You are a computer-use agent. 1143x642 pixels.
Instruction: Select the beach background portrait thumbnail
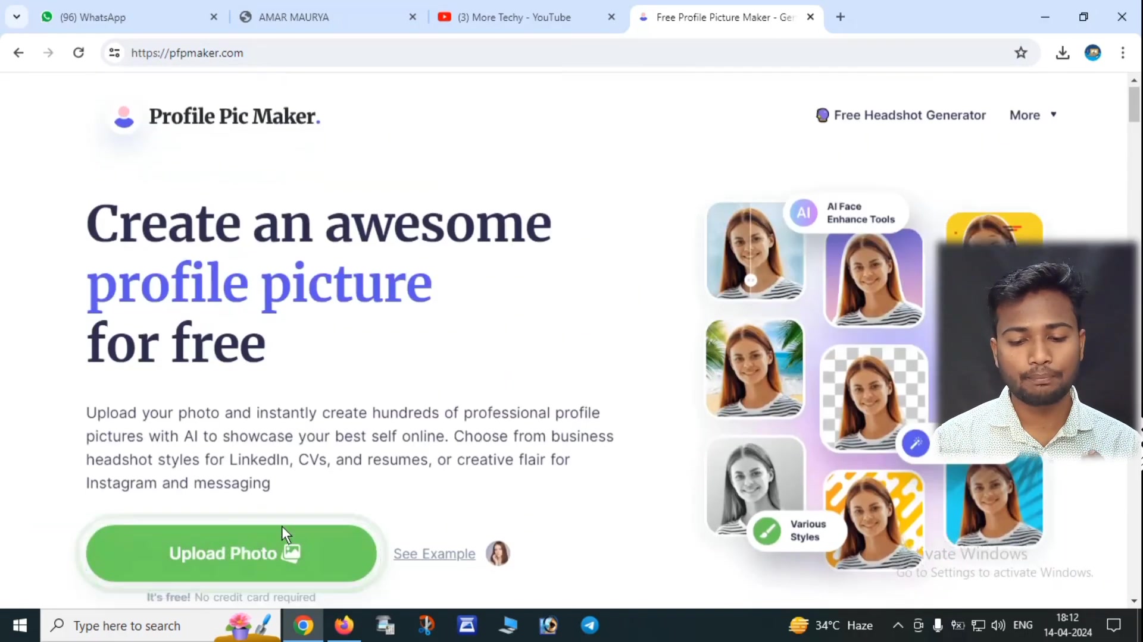(754, 368)
